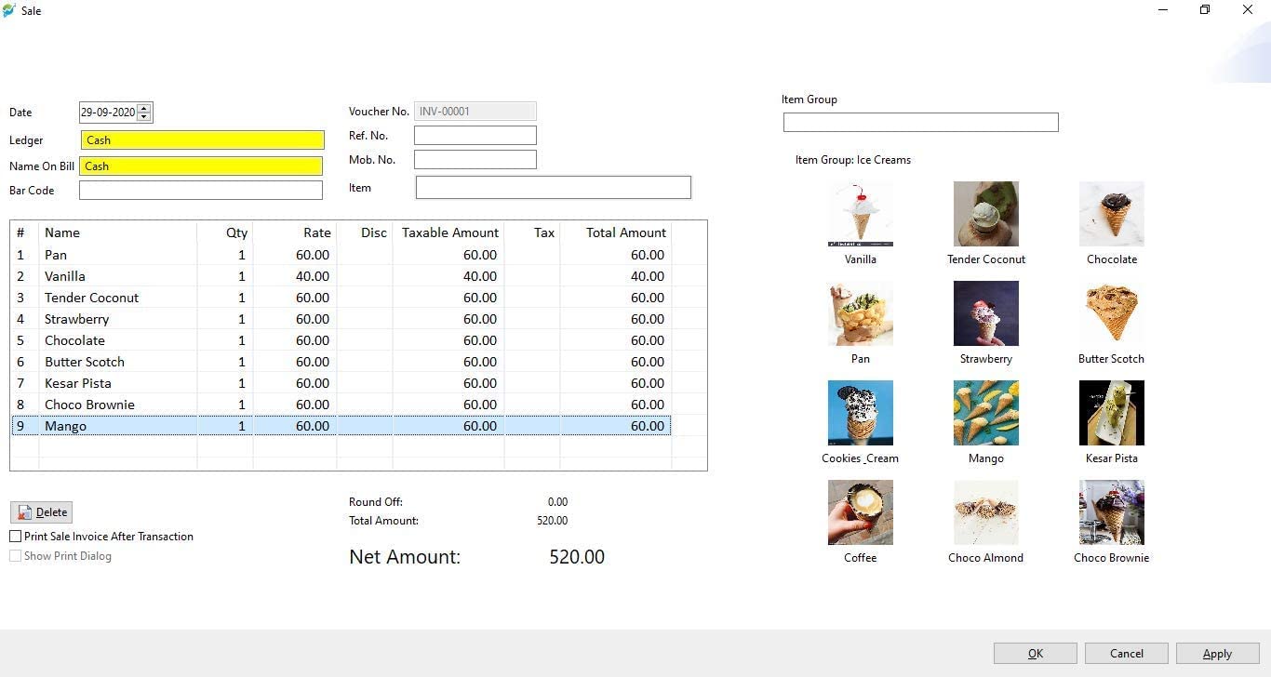Pick the Cookies_Cream item image

tap(860, 413)
